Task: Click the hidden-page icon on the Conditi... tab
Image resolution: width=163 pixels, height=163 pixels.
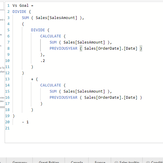Action: pyautogui.click(x=148, y=162)
